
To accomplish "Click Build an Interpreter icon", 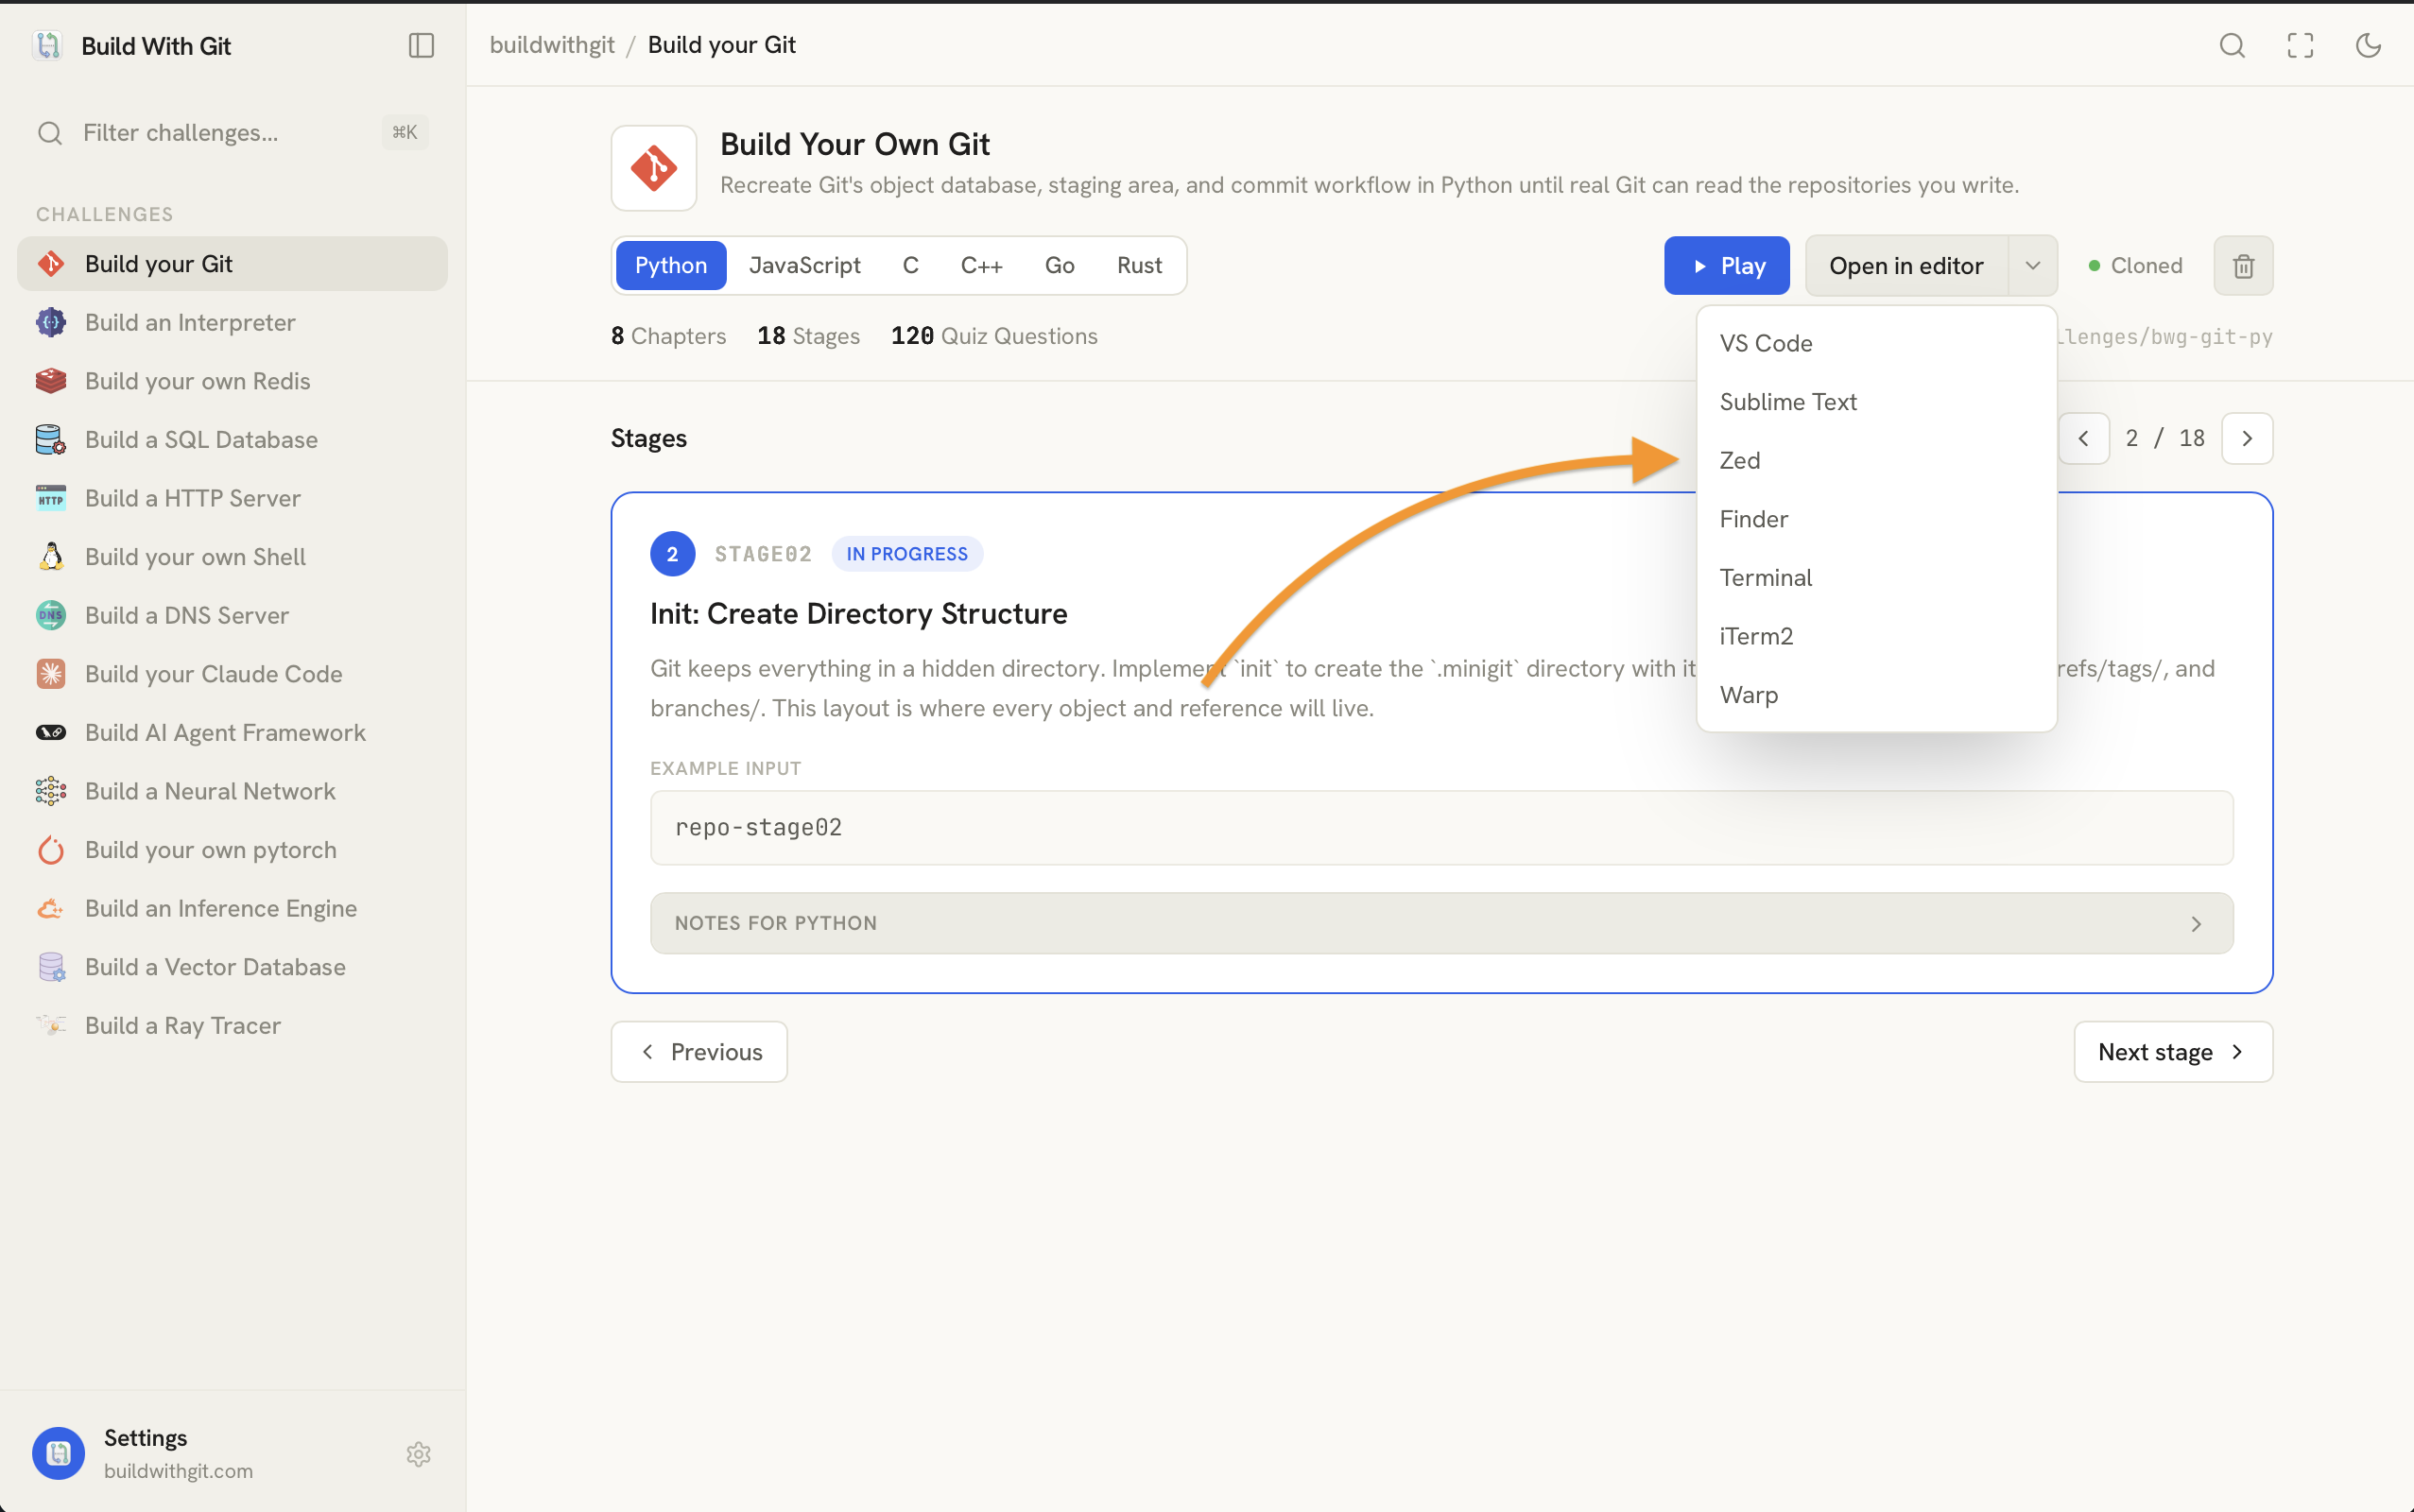I will point(51,322).
